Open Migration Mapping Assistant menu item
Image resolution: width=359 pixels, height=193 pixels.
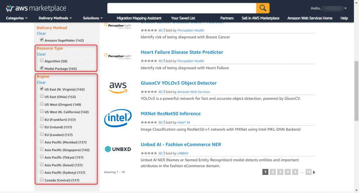[139, 18]
